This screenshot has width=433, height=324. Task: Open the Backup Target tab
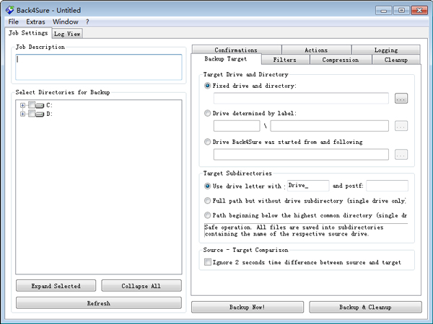[x=226, y=59]
